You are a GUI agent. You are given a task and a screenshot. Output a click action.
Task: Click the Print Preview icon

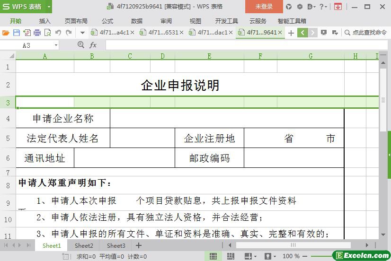47,33
